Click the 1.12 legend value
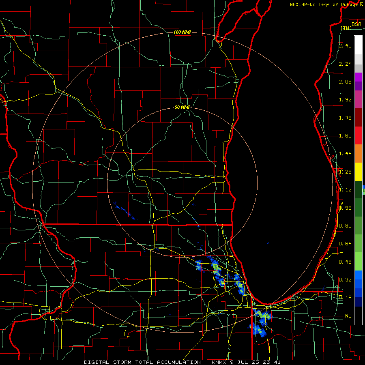The width and height of the screenshot is (365, 365). click(x=345, y=190)
